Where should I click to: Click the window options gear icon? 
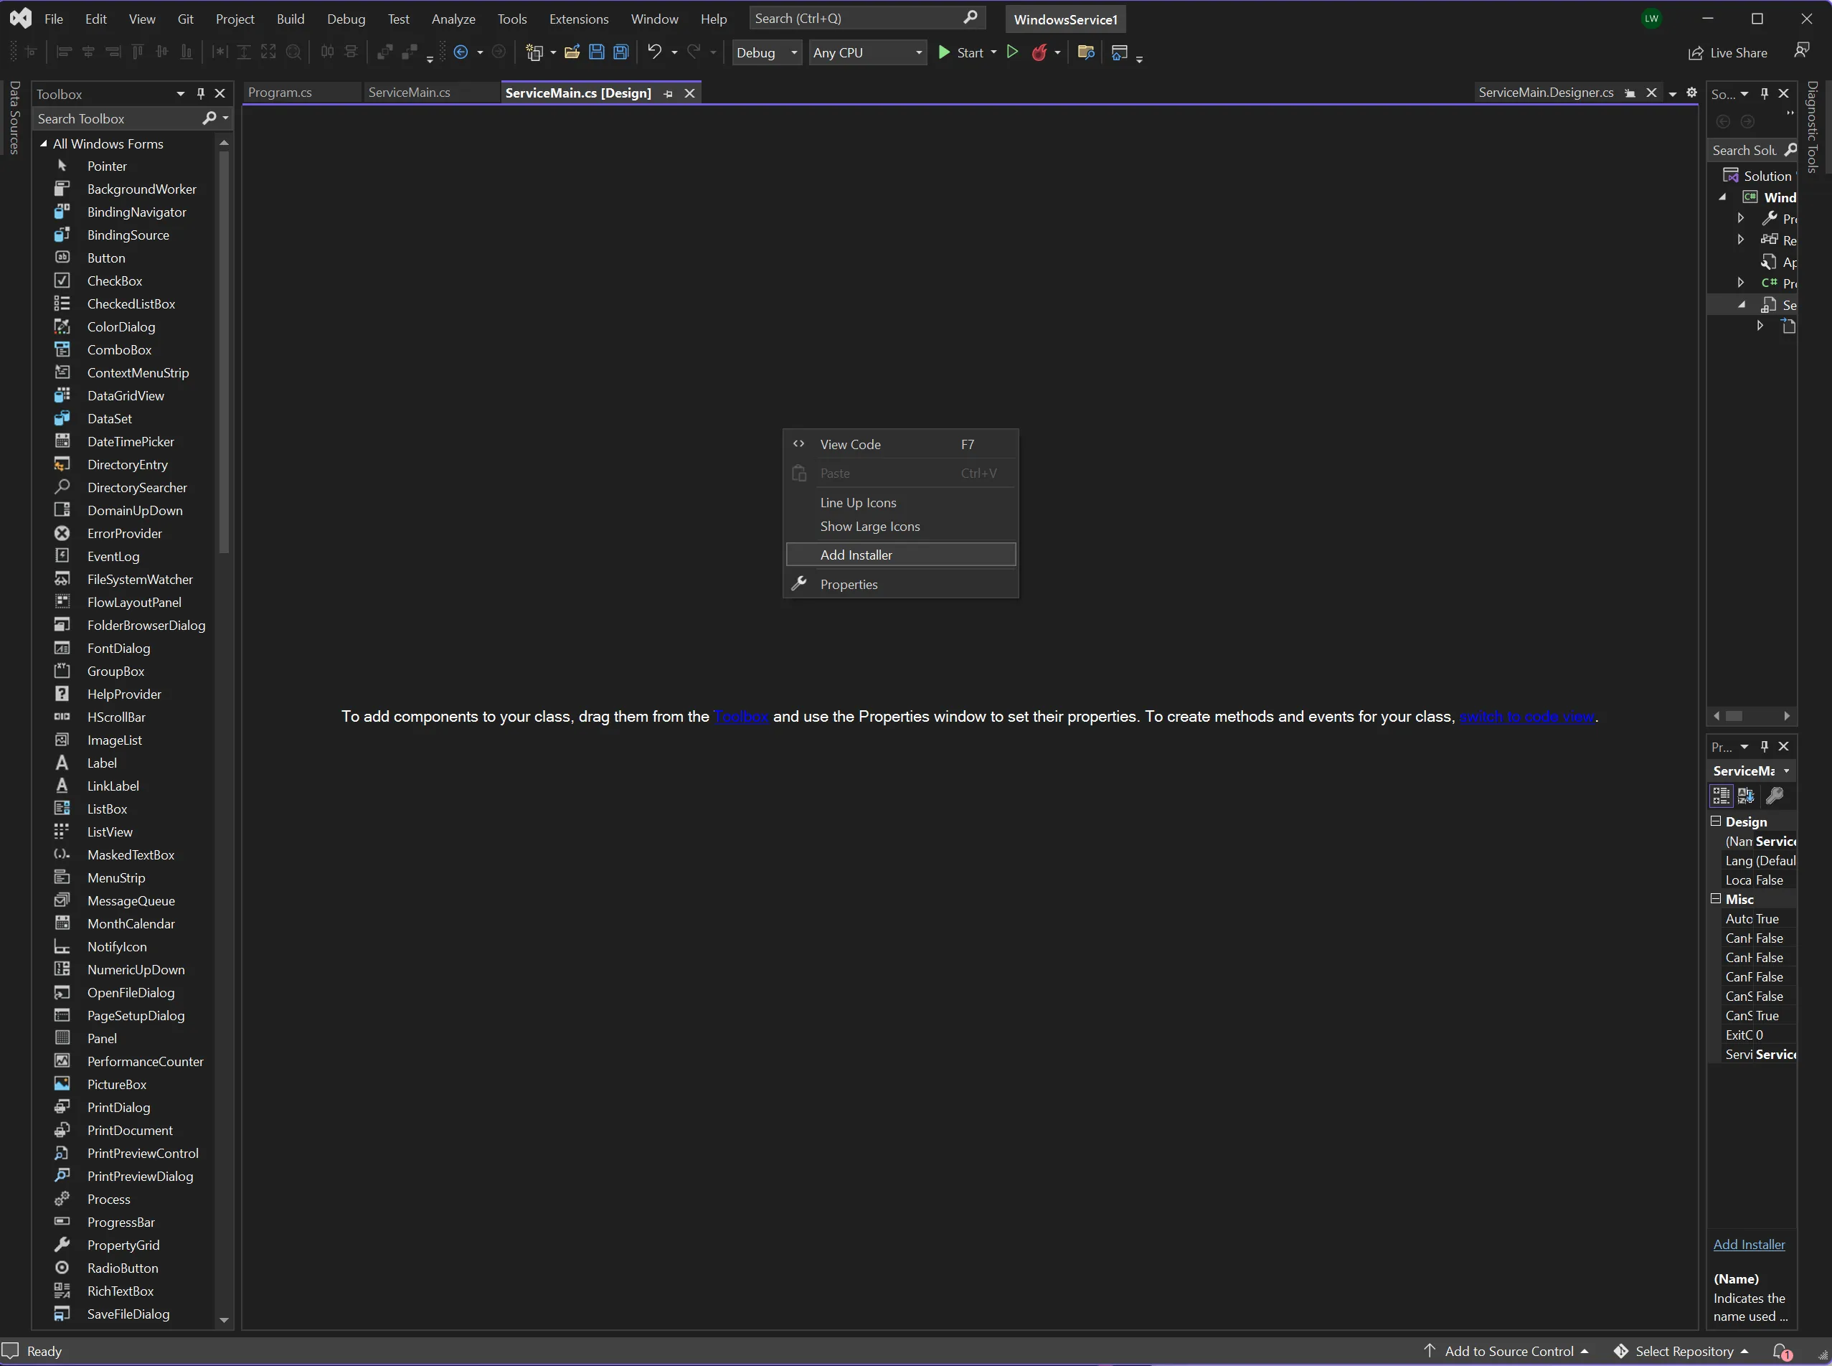pyautogui.click(x=1691, y=93)
